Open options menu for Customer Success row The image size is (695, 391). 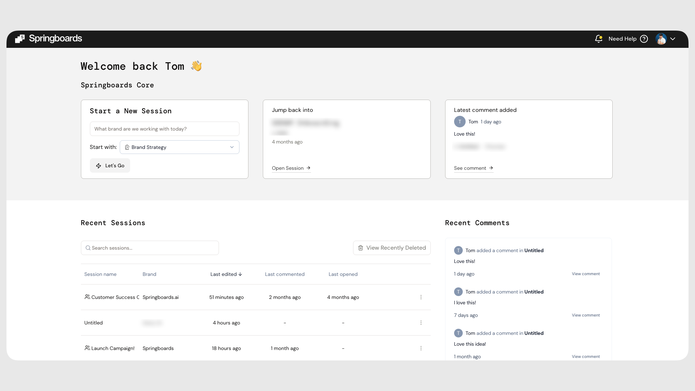coord(421,297)
